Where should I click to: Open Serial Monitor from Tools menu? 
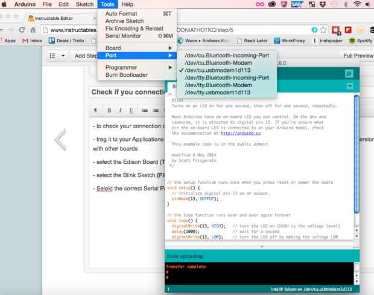pyautogui.click(x=137, y=36)
